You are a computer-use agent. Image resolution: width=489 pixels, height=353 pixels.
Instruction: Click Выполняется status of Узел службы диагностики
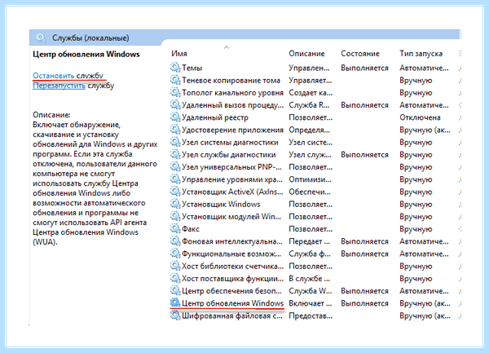point(364,155)
